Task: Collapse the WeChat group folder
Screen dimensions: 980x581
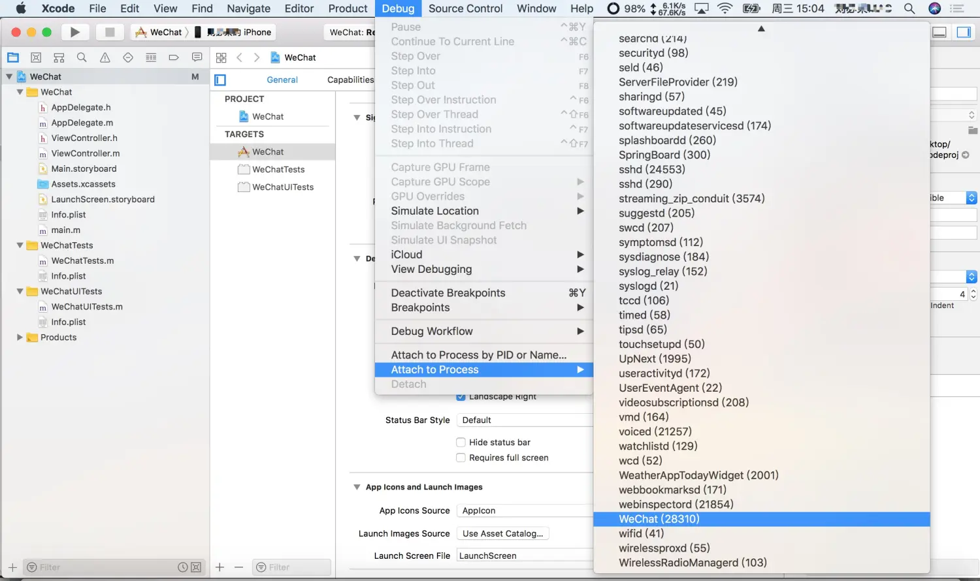Action: 20,92
